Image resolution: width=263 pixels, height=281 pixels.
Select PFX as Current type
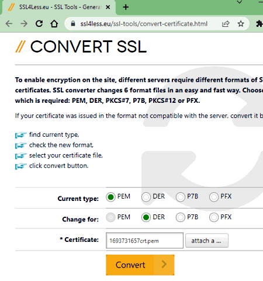pos(214,197)
